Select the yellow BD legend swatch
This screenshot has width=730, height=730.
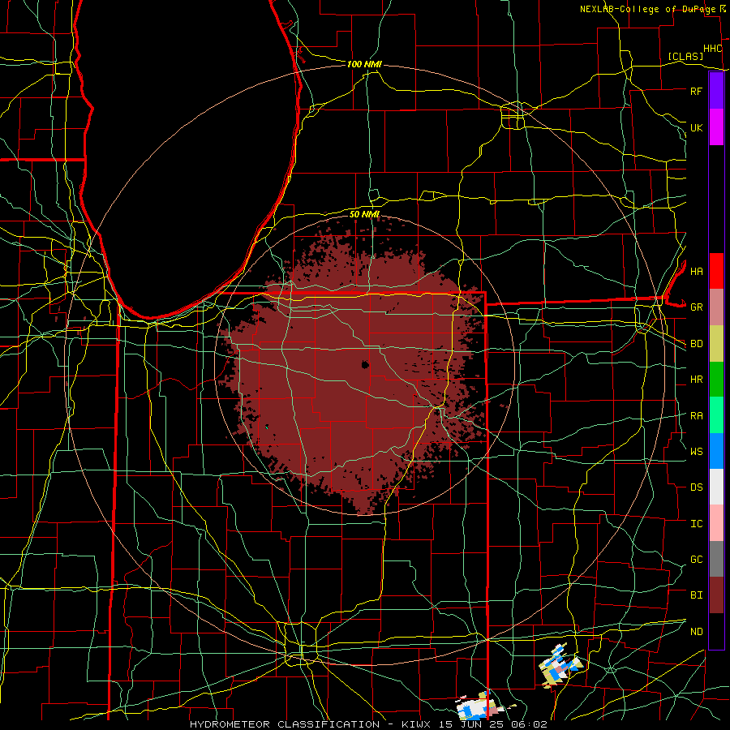point(716,344)
